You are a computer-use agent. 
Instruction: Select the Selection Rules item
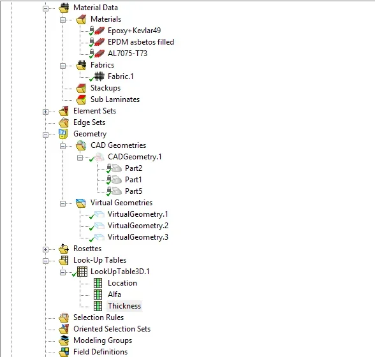98,317
